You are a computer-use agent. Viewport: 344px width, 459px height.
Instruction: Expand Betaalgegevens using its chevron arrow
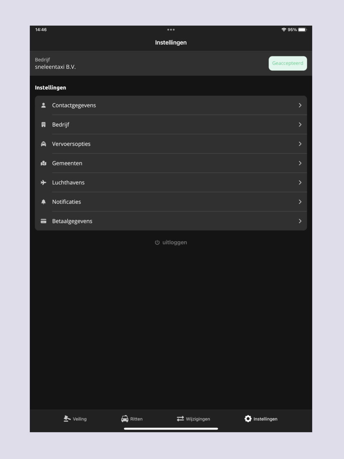[300, 221]
